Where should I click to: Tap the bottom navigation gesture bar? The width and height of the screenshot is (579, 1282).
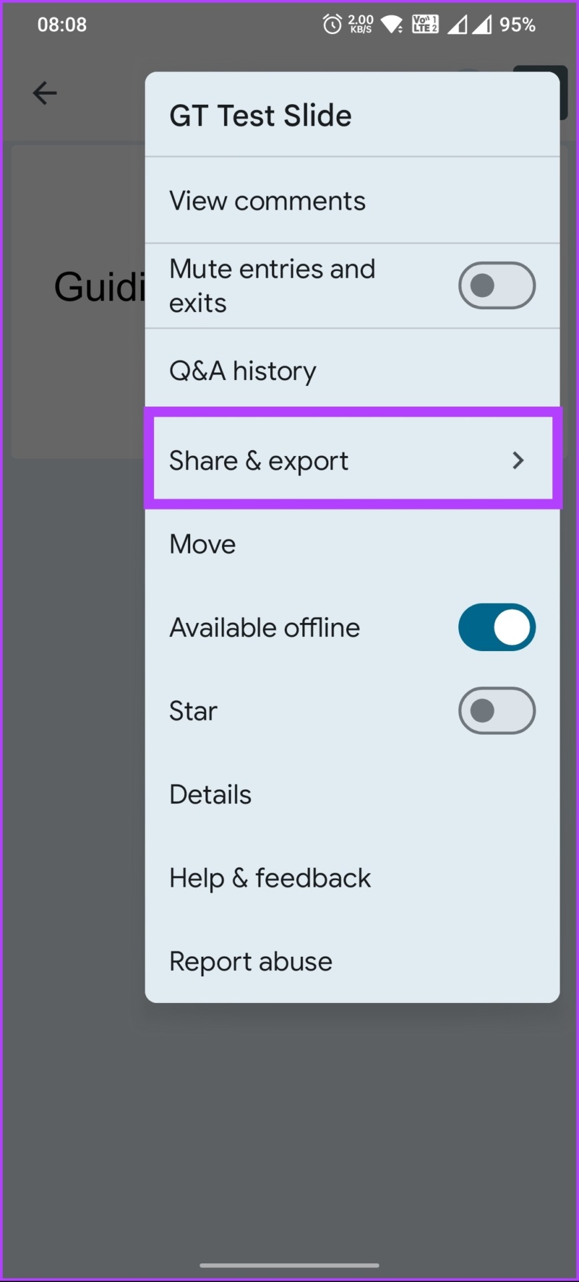pos(289,1265)
